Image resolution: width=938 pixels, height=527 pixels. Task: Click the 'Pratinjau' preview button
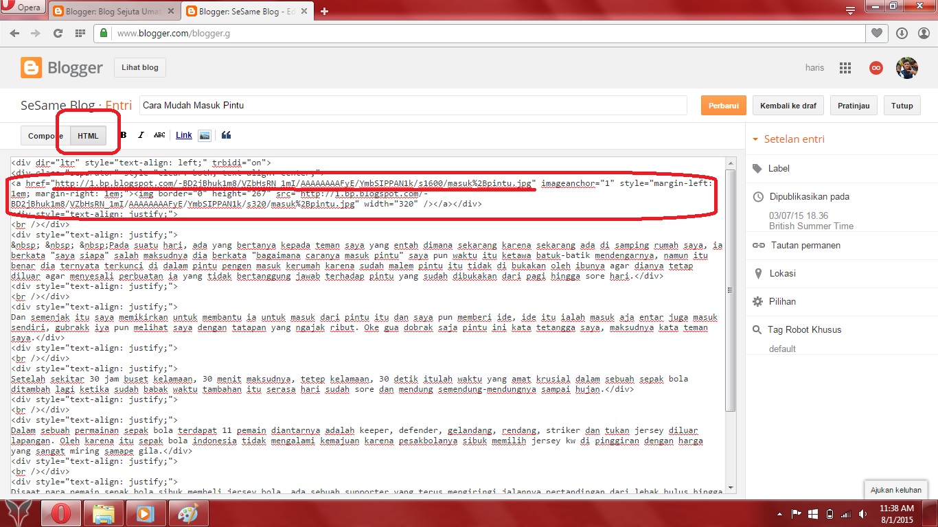(x=854, y=106)
